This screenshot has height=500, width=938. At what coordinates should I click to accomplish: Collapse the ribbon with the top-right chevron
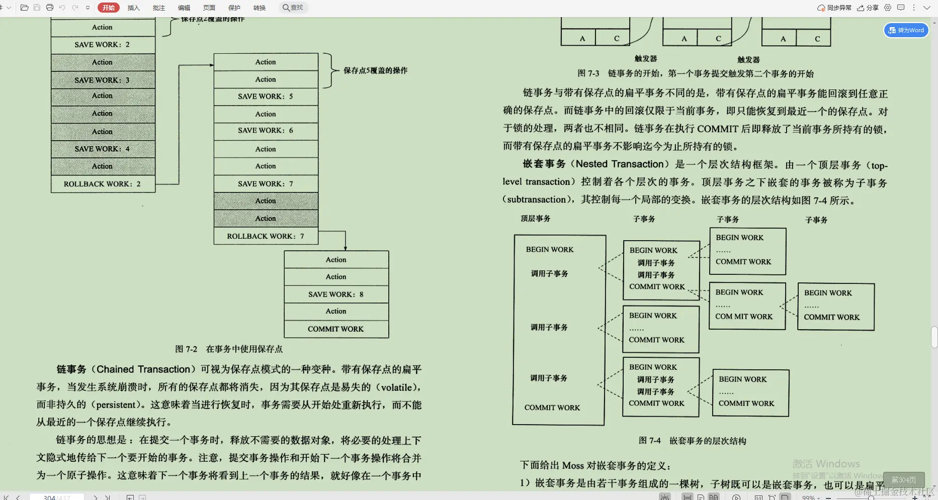pyautogui.click(x=927, y=8)
